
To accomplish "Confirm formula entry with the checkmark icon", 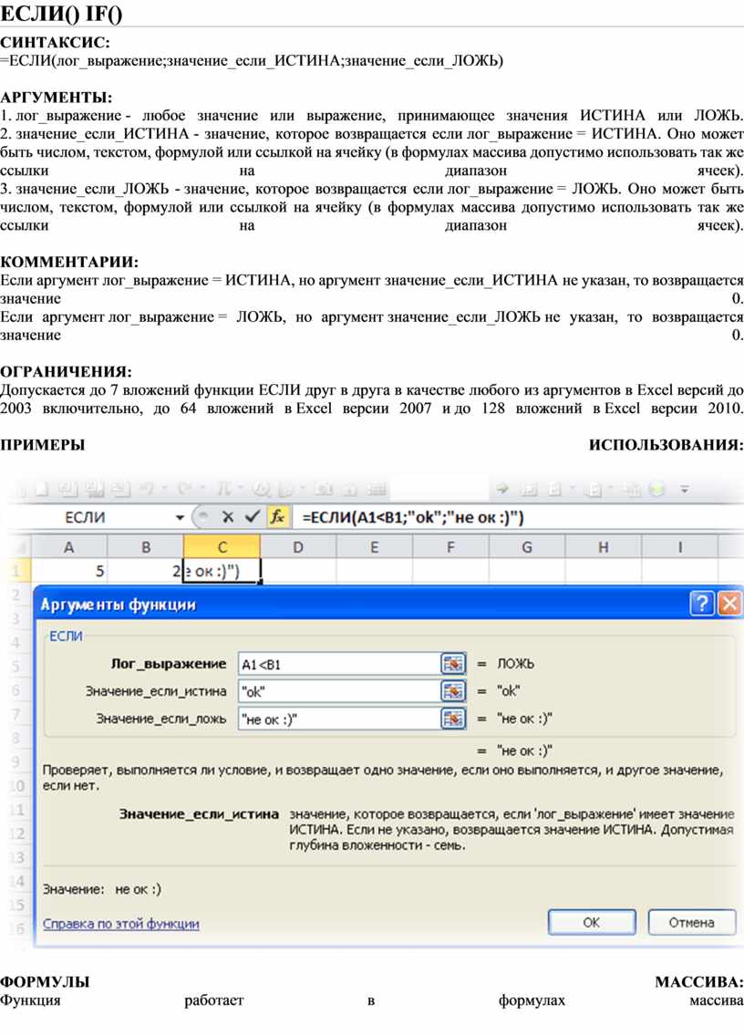I will click(x=252, y=517).
